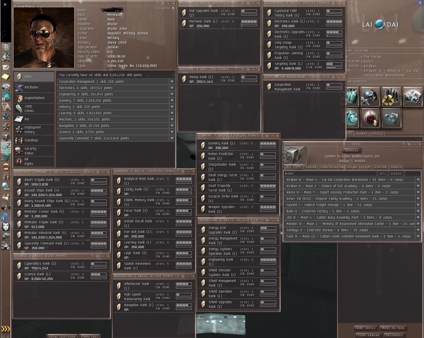424x338 pixels.
Task: Expand the Gunnery skill group chevron
Action: pyautogui.click(x=172, y=100)
